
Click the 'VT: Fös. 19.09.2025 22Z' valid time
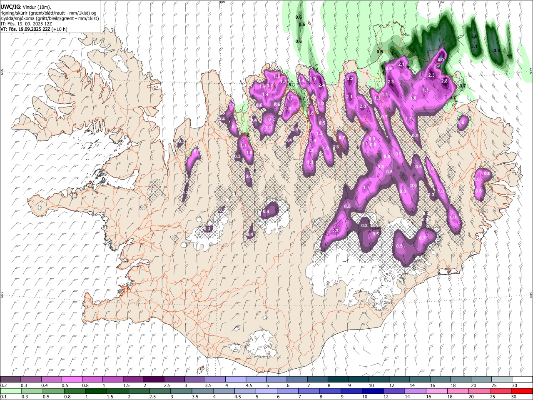25,29
